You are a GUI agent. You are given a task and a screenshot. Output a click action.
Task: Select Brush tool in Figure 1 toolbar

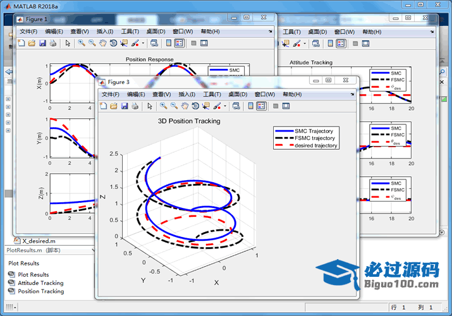(135, 43)
